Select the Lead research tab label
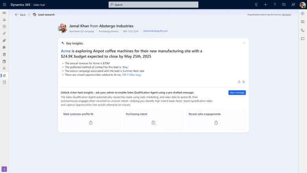Viewport: 307px width, 173px height. click(46, 15)
